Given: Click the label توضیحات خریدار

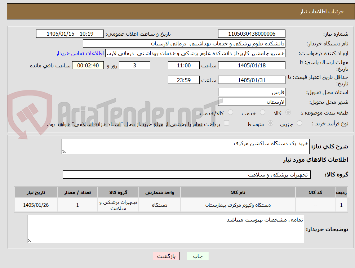Looking at the screenshot, I should point(327,229).
